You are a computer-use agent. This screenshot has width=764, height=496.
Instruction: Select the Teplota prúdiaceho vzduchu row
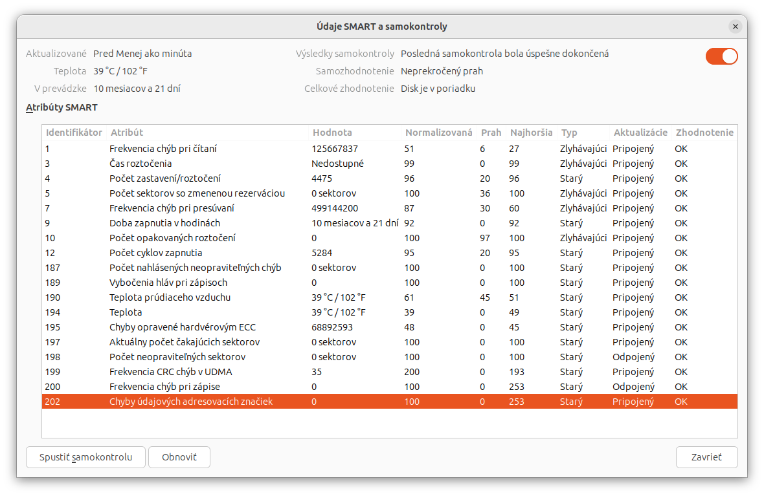[170, 297]
